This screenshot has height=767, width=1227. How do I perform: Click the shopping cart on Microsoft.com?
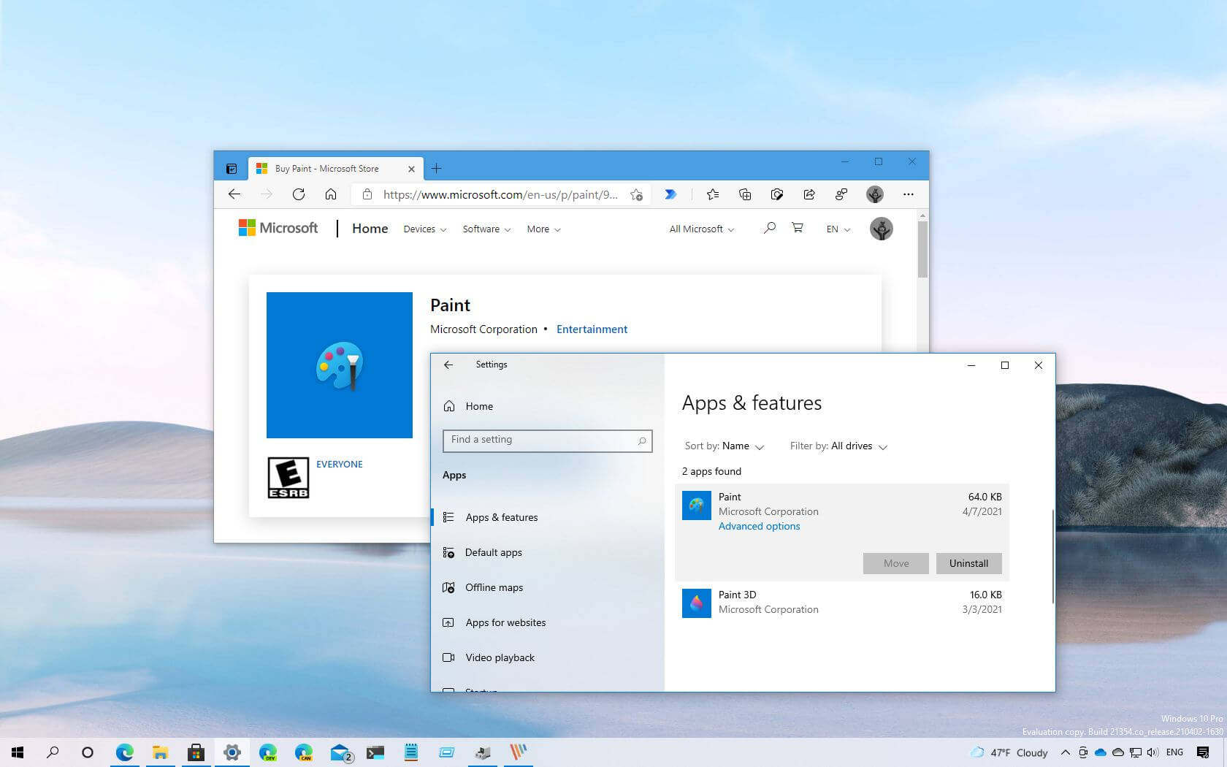coord(797,228)
